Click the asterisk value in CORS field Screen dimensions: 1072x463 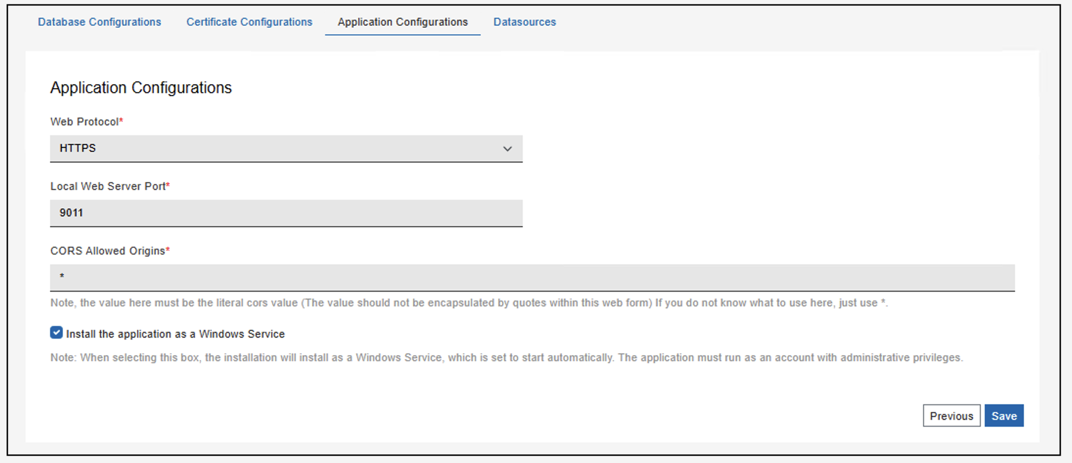(x=62, y=277)
